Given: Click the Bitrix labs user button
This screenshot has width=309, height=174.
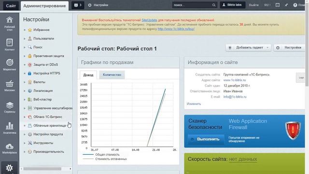Looking at the screenshot, I should 233,5.
